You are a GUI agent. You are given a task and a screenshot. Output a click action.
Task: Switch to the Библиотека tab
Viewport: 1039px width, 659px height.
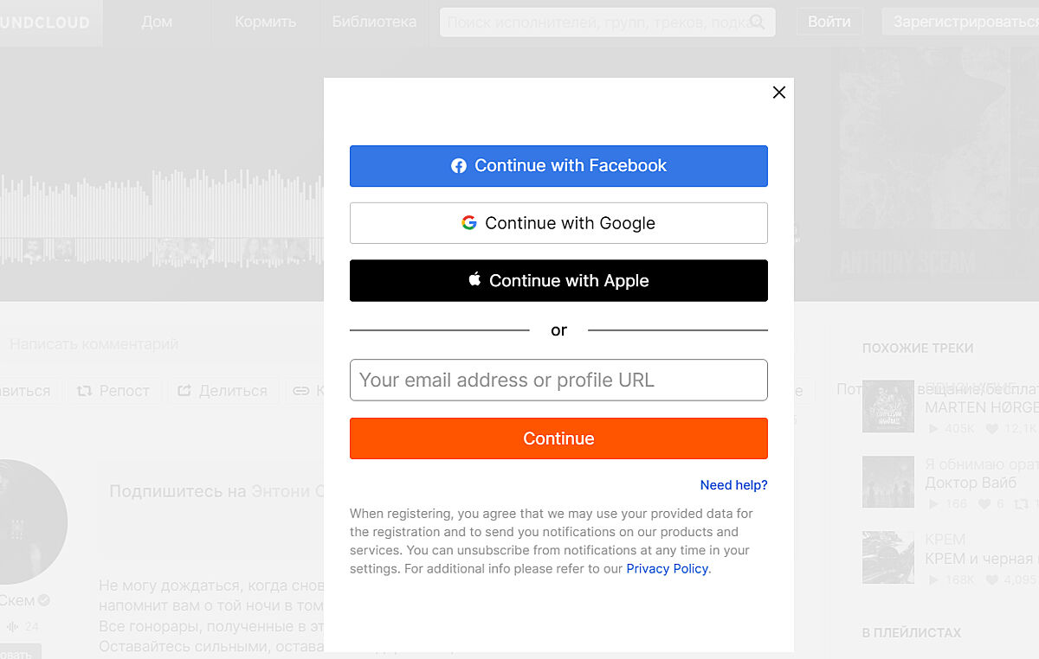tap(374, 22)
